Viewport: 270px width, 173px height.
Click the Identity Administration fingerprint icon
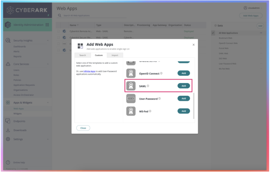coord(8,25)
